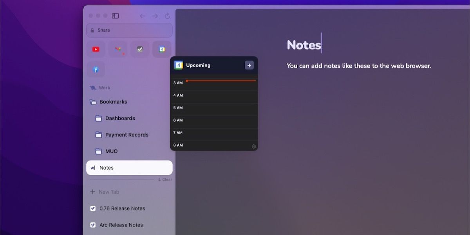Open the pinned Google Calendar favorite
470x235 pixels.
[162, 49]
